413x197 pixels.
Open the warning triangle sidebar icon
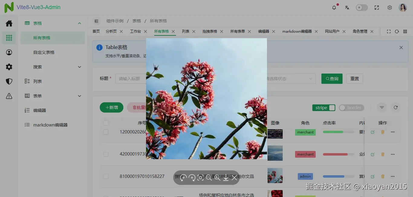click(x=9, y=96)
